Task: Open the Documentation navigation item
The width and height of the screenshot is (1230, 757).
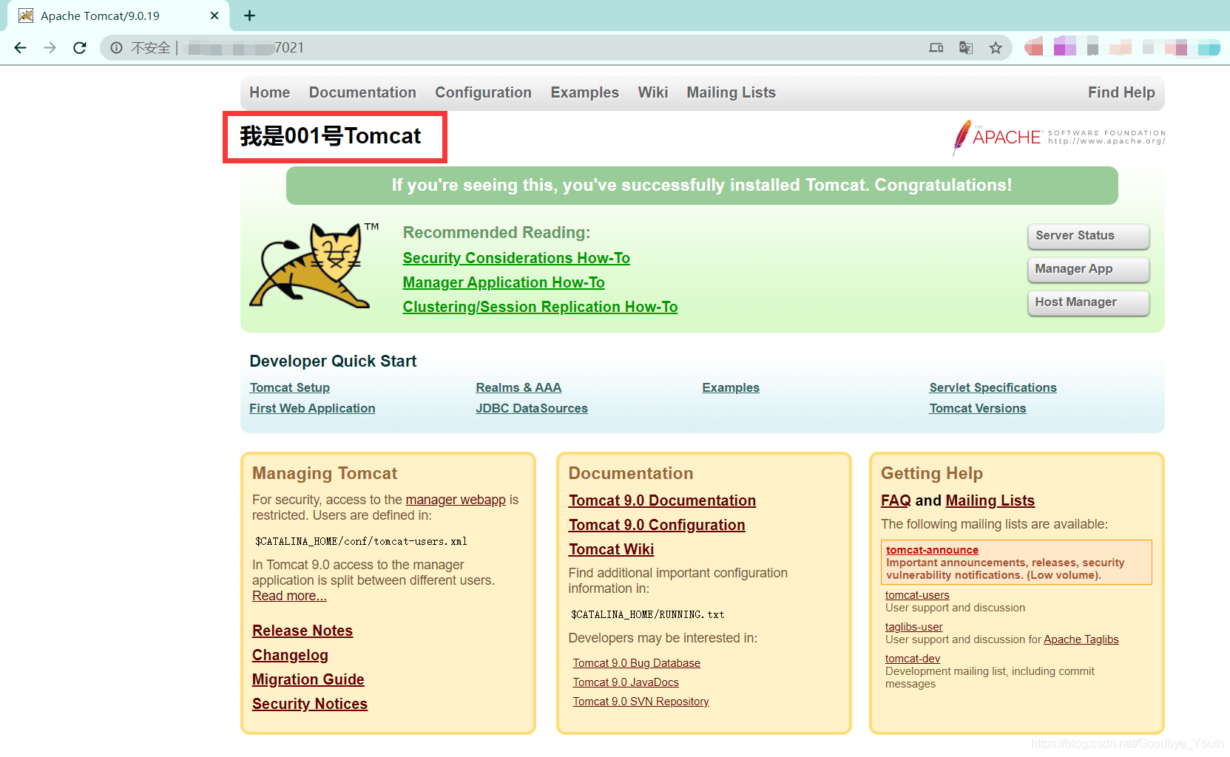Action: [362, 92]
